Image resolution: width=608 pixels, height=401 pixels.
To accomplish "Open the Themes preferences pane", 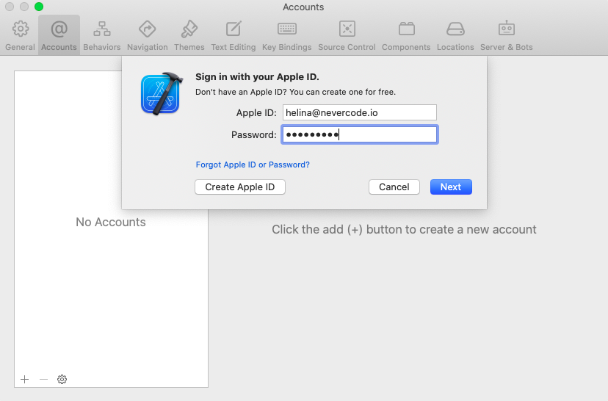I will coord(189,36).
